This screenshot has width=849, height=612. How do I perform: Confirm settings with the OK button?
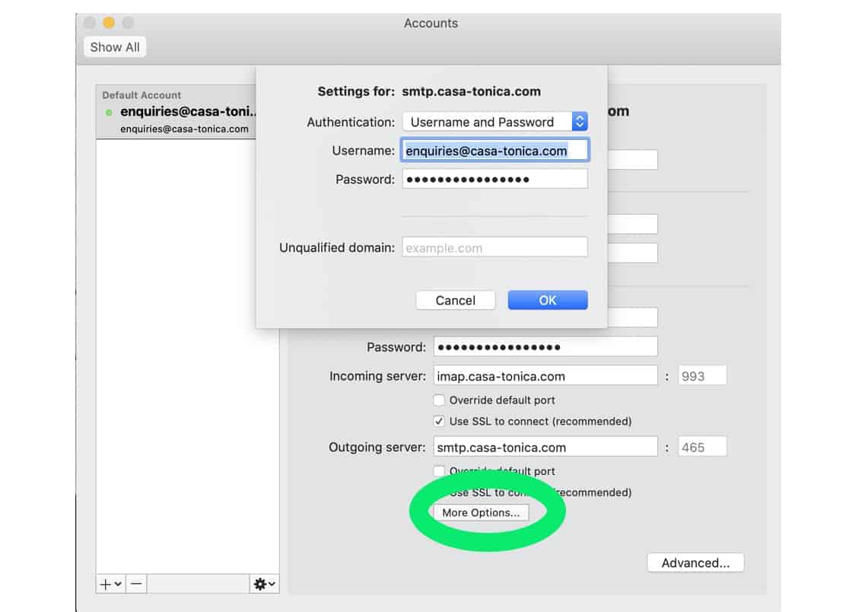(547, 300)
